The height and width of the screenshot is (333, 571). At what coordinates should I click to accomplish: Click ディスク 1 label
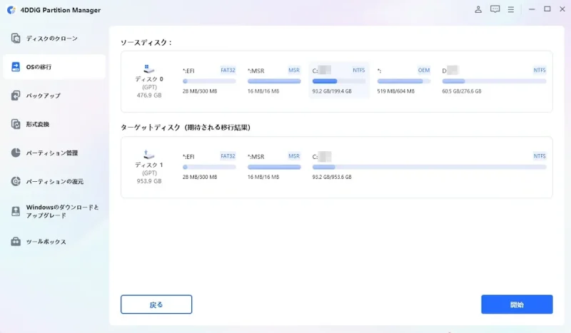click(x=149, y=165)
